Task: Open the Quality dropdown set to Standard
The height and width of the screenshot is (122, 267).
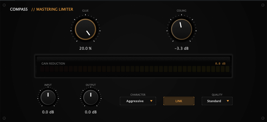Action: tap(217, 101)
